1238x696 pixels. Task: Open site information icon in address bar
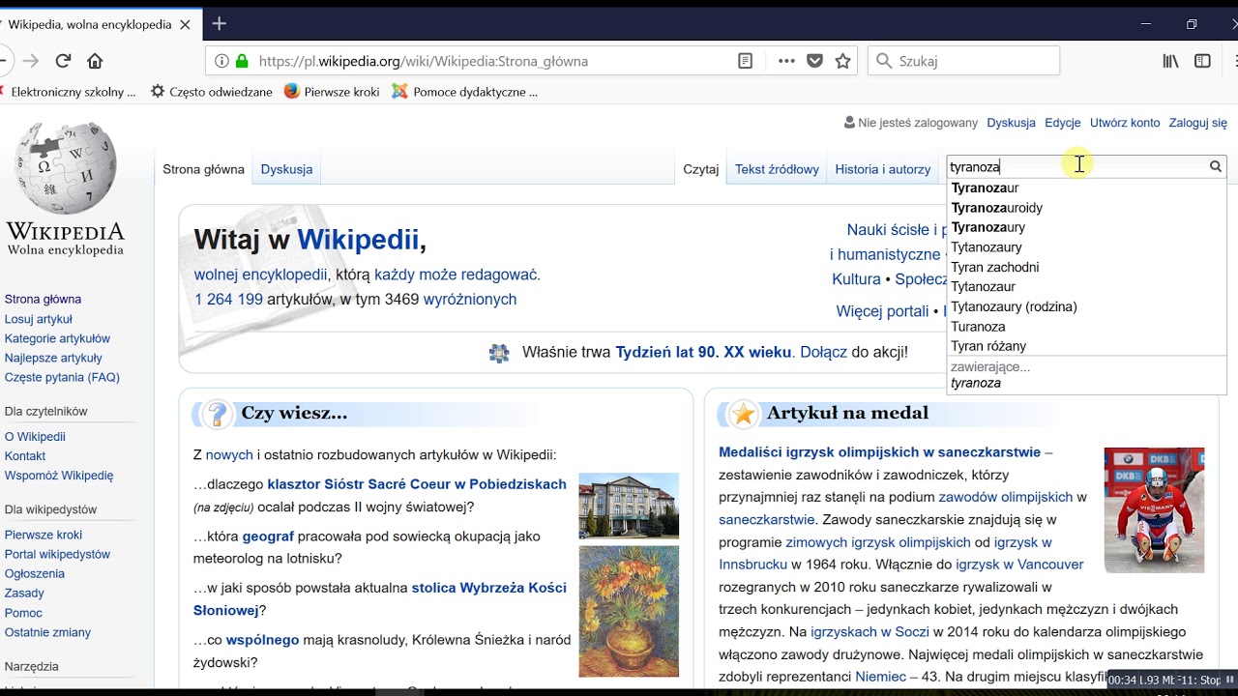[x=221, y=61]
